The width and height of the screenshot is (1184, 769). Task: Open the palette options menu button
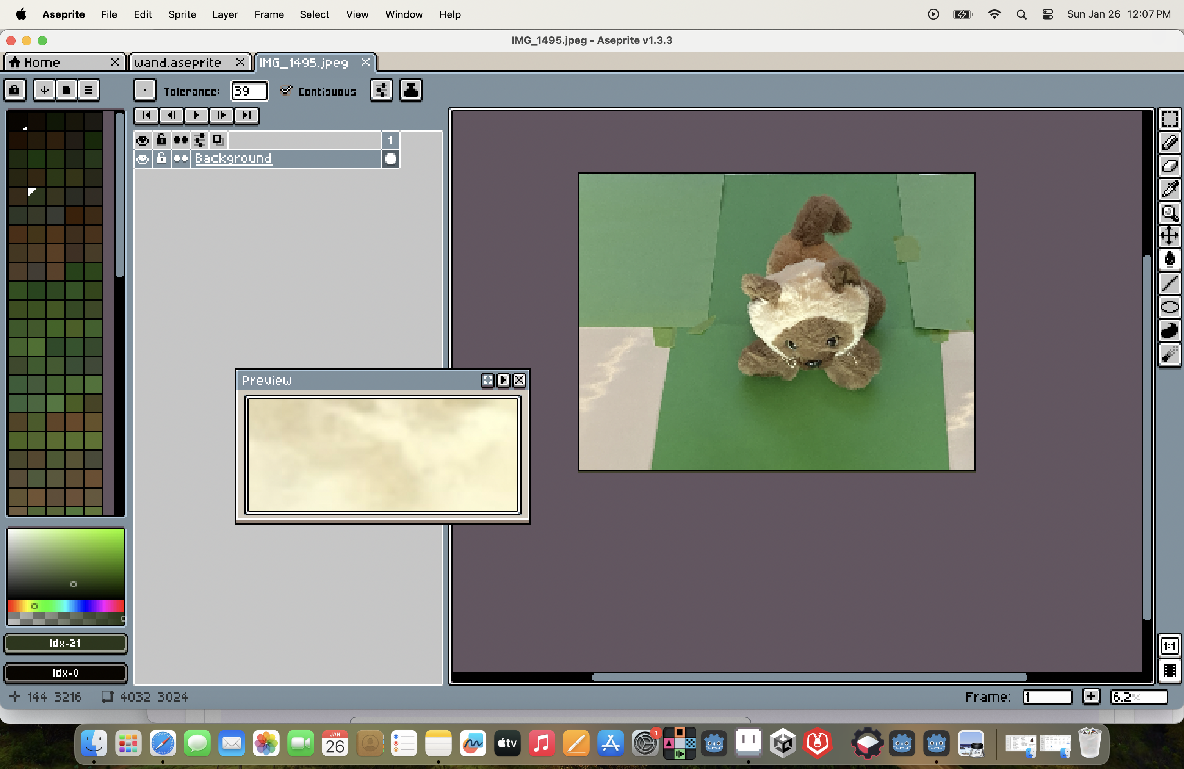88,90
